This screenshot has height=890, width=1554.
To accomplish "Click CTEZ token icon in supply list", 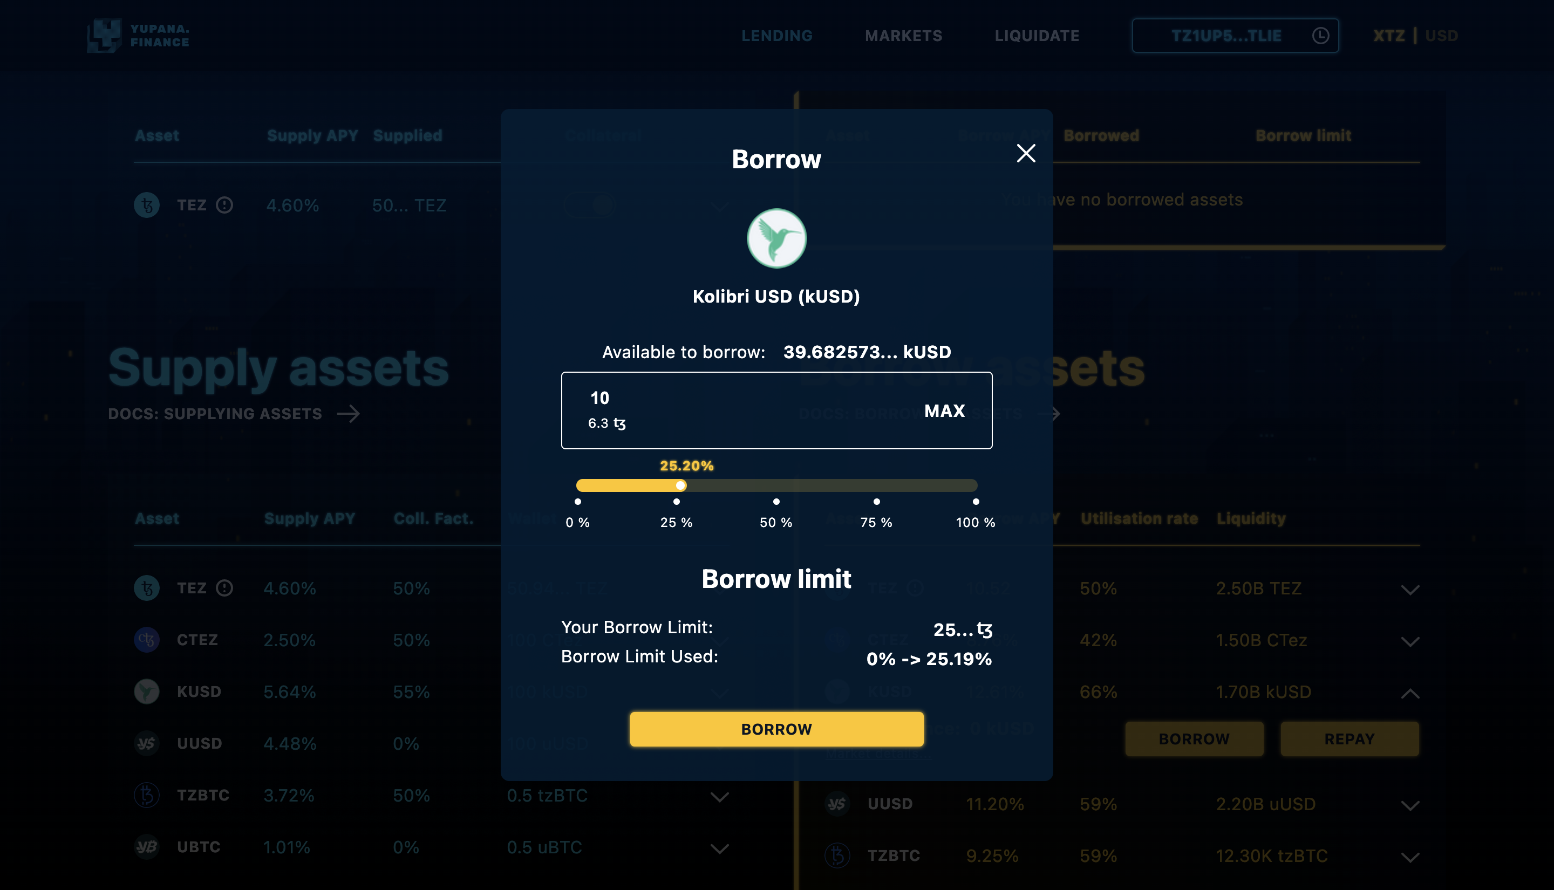I will tap(147, 640).
